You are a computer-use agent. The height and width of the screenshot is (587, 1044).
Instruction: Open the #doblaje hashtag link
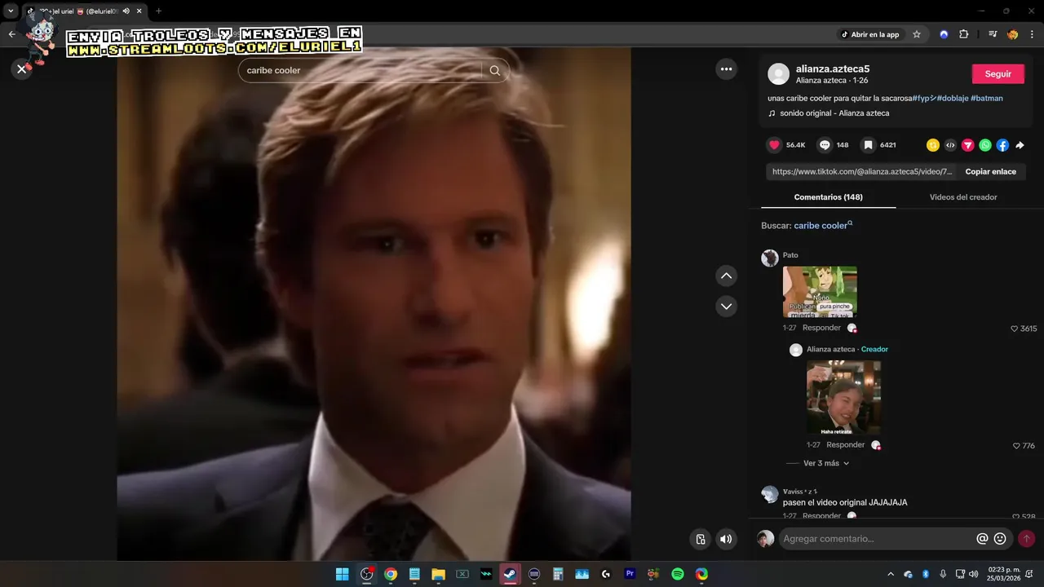pyautogui.click(x=953, y=98)
